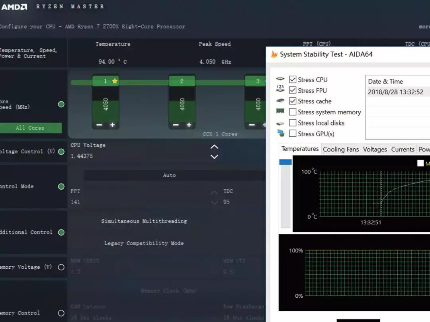
Task: Click the plus icon under core 1
Action: (x=112, y=125)
